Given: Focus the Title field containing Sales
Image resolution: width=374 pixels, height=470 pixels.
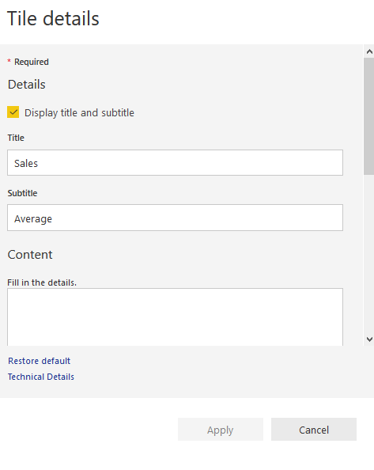Looking at the screenshot, I should pos(176,163).
